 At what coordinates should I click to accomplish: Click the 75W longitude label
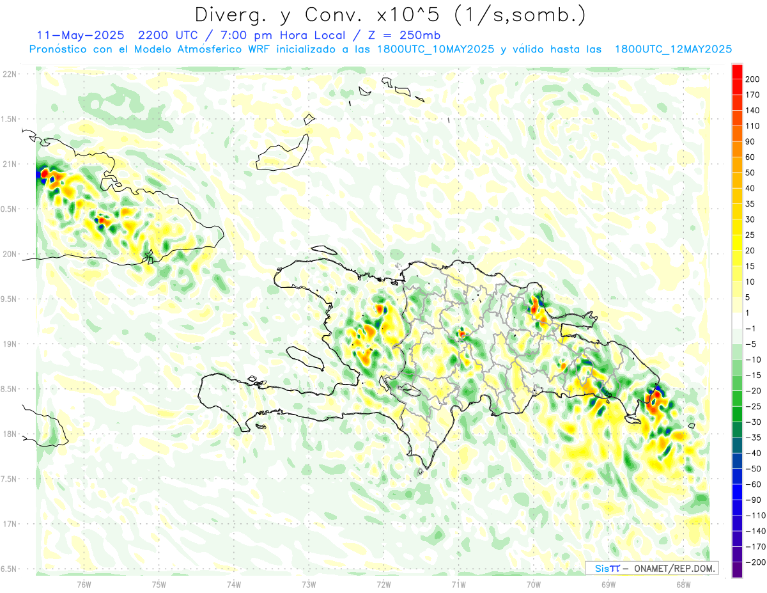(x=159, y=583)
